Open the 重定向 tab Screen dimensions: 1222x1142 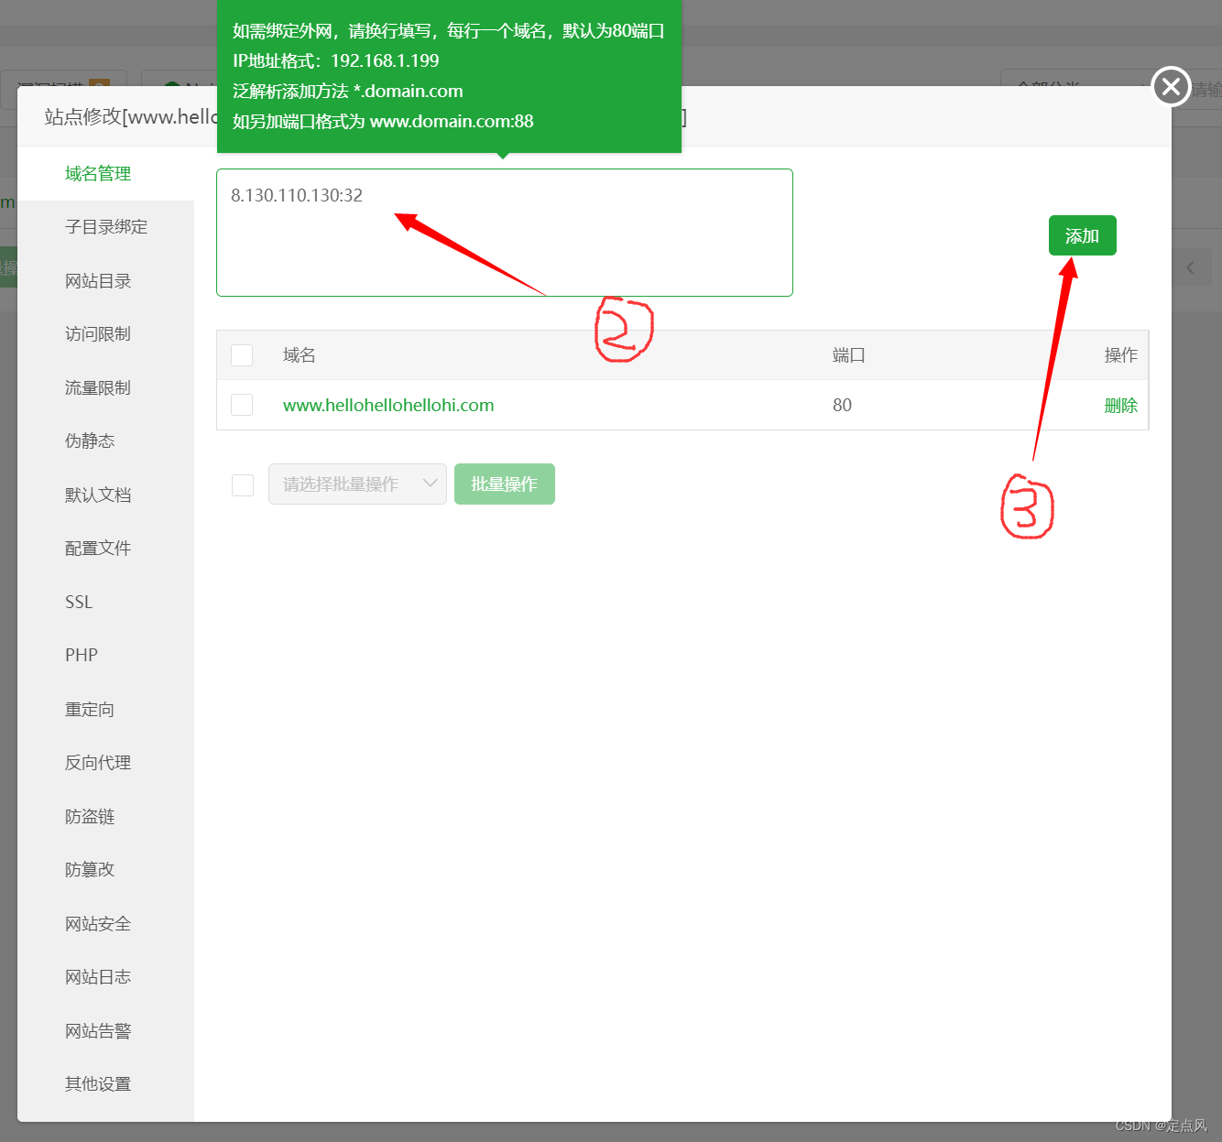tap(90, 710)
